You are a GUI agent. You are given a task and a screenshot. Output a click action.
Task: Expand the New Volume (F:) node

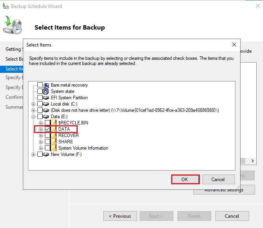[34, 154]
